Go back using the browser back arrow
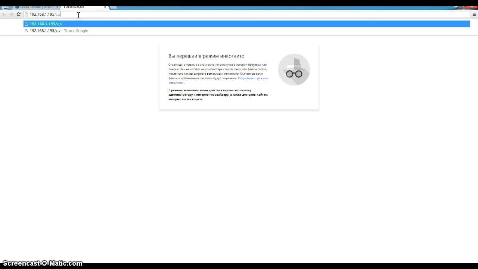This screenshot has height=269, width=478. click(4, 14)
